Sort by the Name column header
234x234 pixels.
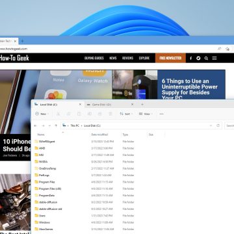click(41, 135)
